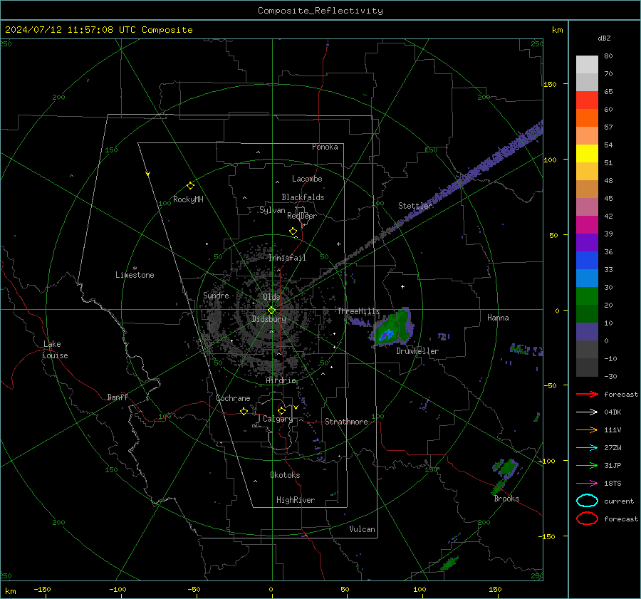Select the lightest gray 70-80 dBZ swatch
Screen dimensions: 641x599
click(x=587, y=65)
